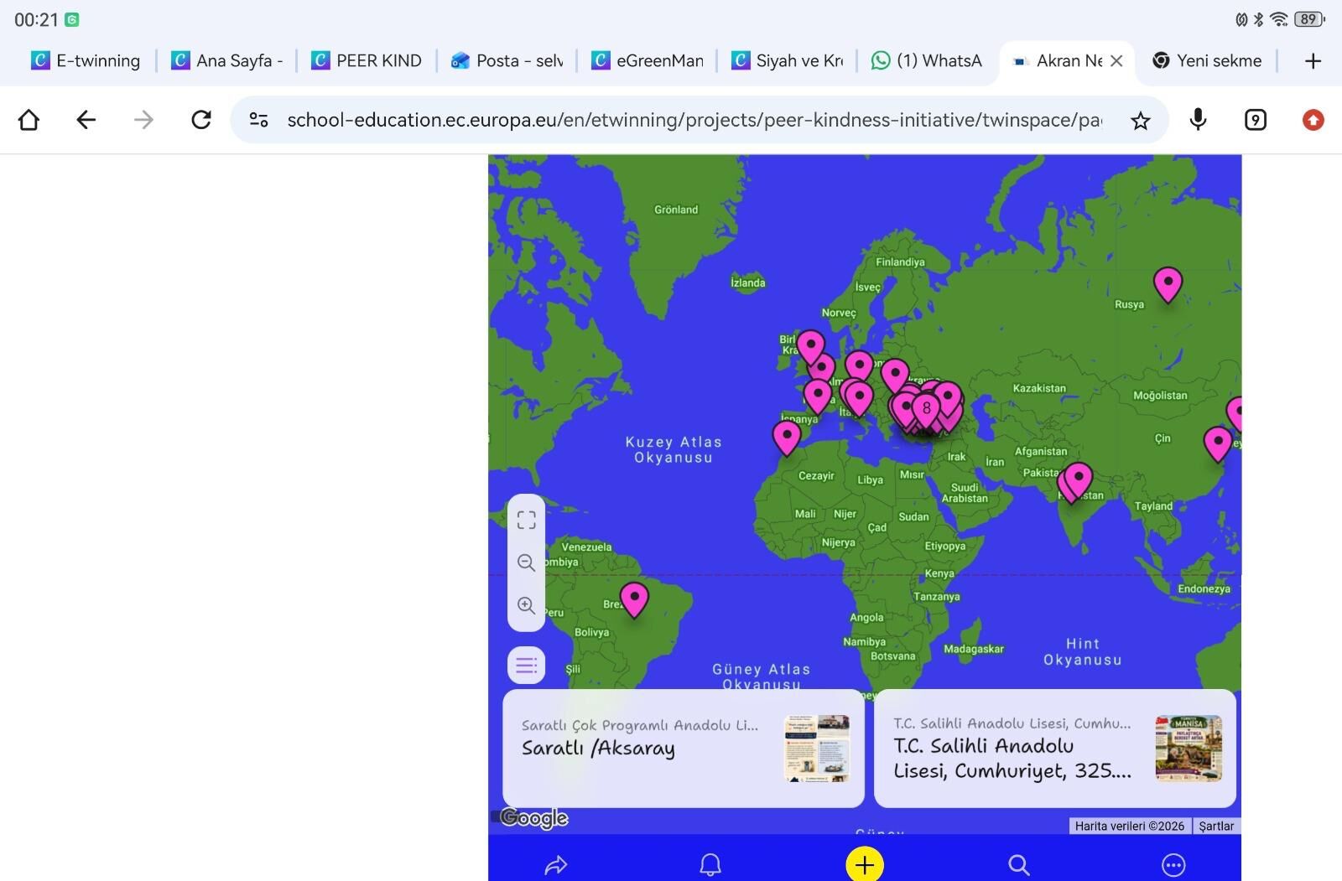Open a new tab with plus
This screenshot has width=1342, height=881.
tap(1313, 60)
